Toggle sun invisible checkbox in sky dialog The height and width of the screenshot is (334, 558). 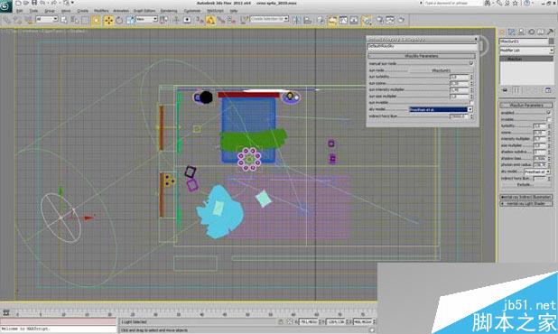point(470,102)
